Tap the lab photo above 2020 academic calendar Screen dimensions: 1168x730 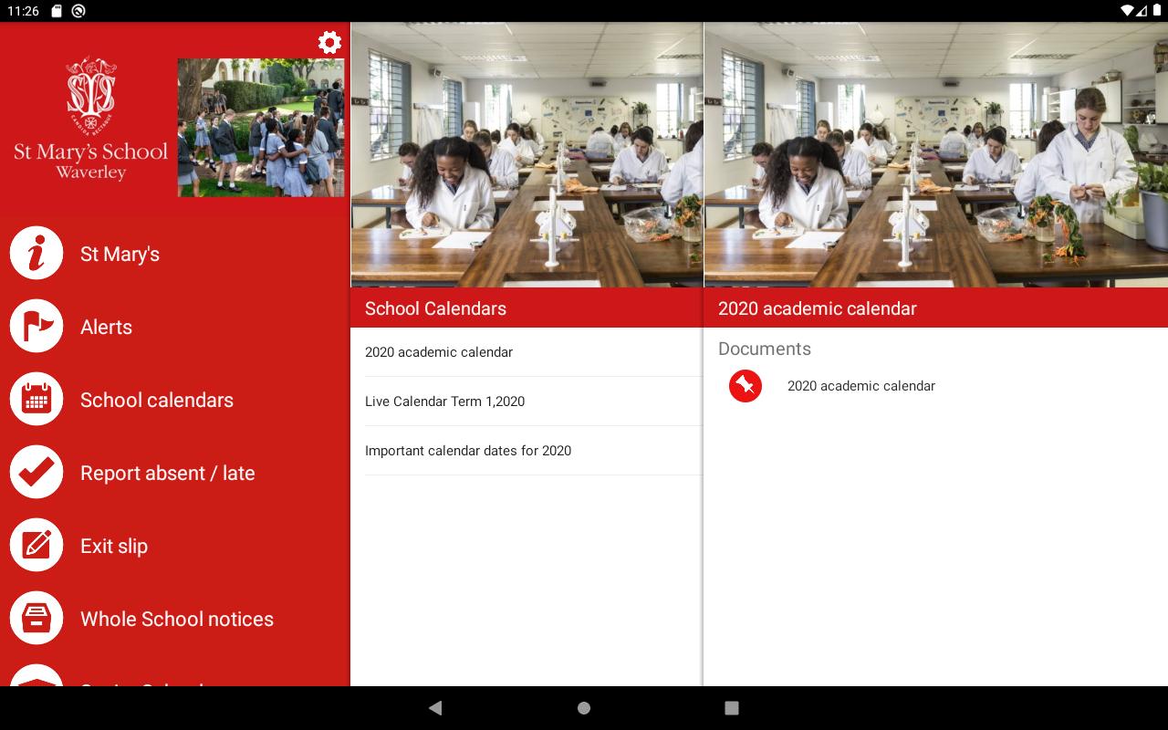[x=936, y=154]
